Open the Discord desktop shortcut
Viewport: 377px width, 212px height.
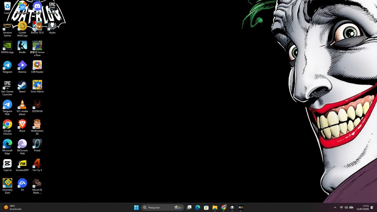click(x=37, y=8)
